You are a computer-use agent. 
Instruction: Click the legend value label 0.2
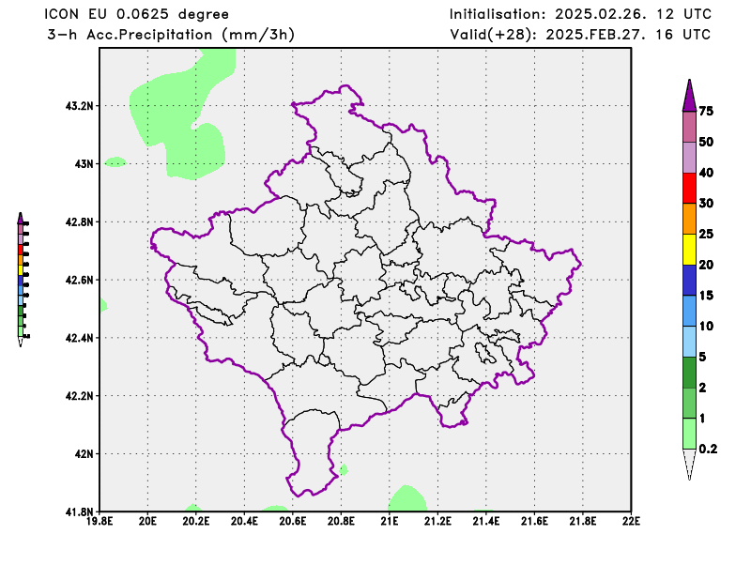click(x=709, y=450)
